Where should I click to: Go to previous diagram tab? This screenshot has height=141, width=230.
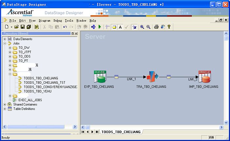(x=88, y=132)
